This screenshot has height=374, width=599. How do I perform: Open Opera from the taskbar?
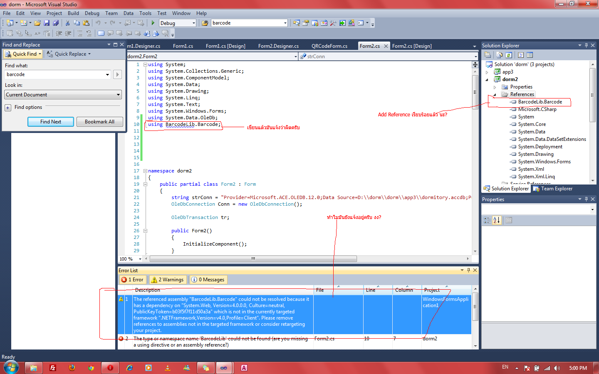click(x=110, y=368)
